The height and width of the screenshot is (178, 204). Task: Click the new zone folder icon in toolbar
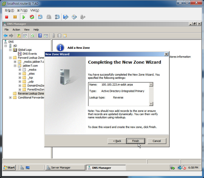click(65, 36)
